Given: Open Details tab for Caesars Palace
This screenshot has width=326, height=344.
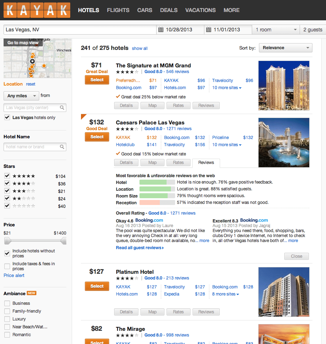Looking at the screenshot, I should tap(126, 163).
